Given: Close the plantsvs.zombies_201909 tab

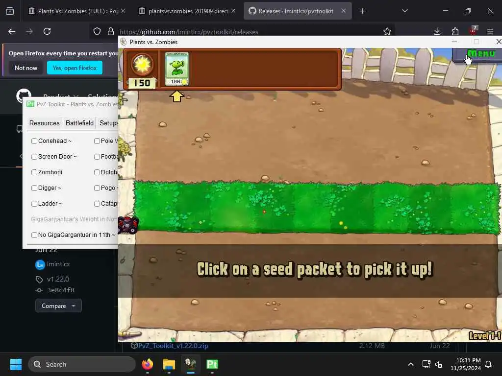Looking at the screenshot, I should click(x=233, y=11).
